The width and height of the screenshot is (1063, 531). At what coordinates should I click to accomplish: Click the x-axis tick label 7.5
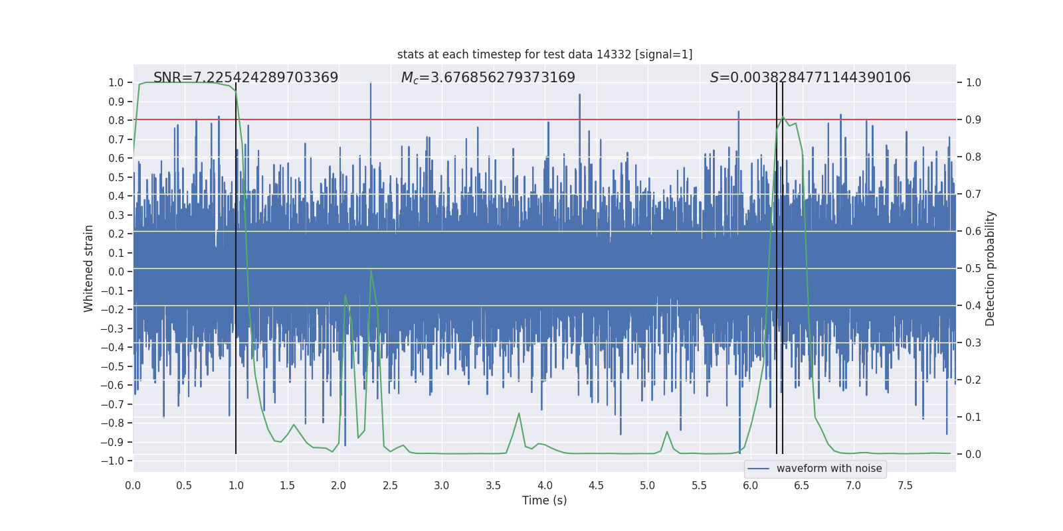click(x=905, y=485)
